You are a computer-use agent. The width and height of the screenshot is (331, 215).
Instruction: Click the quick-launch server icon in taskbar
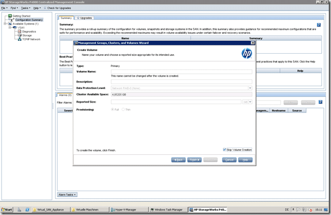pyautogui.click(x=19, y=210)
